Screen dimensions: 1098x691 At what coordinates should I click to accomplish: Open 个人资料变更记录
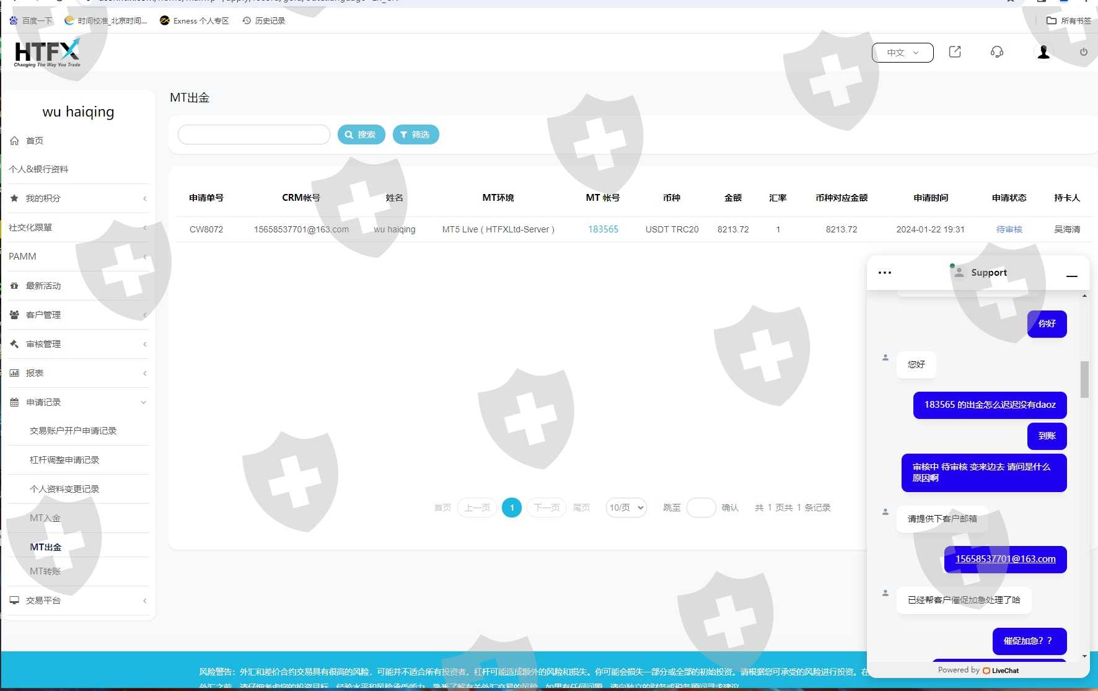64,489
